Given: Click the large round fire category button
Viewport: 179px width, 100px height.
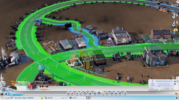Looking at the screenshot, I should click(x=4, y=90).
